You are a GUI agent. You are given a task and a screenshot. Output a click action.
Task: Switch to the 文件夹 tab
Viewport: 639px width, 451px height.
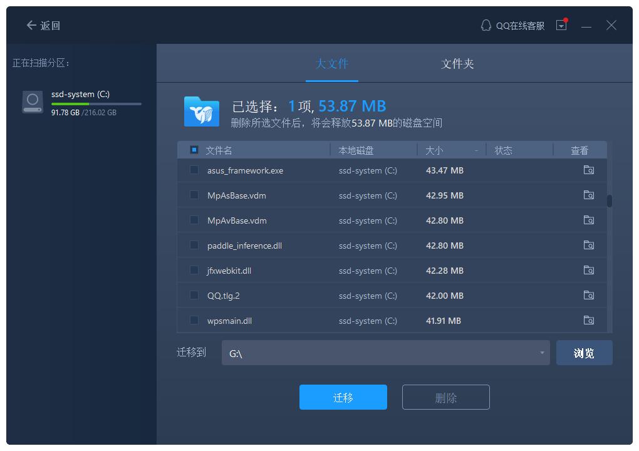[x=457, y=64]
